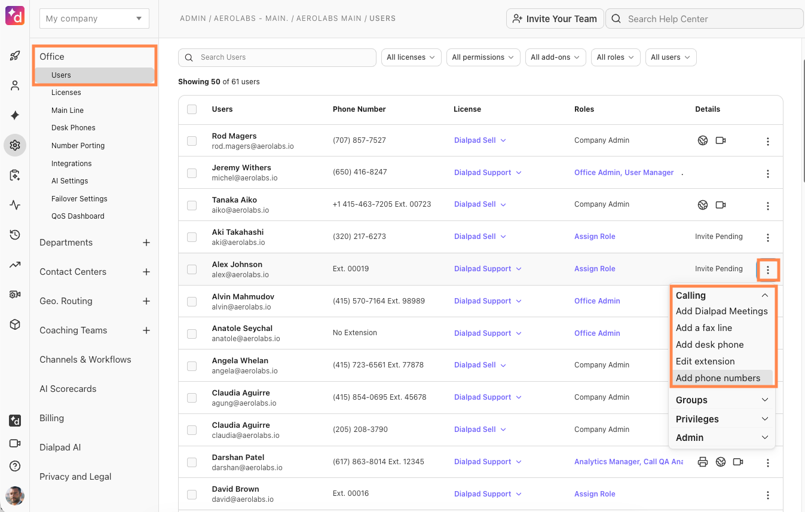Viewport: 805px width, 512px height.
Task: Click the dark Dialpad app icon near bottom
Action: pos(15,421)
